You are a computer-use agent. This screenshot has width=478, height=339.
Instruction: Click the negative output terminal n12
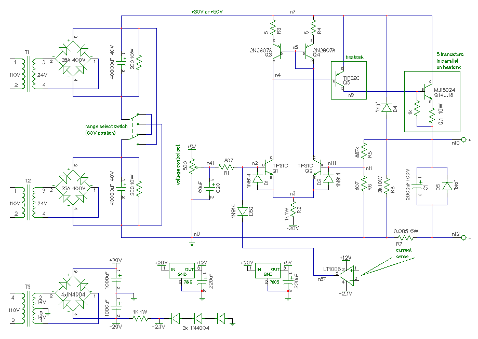tap(463, 237)
